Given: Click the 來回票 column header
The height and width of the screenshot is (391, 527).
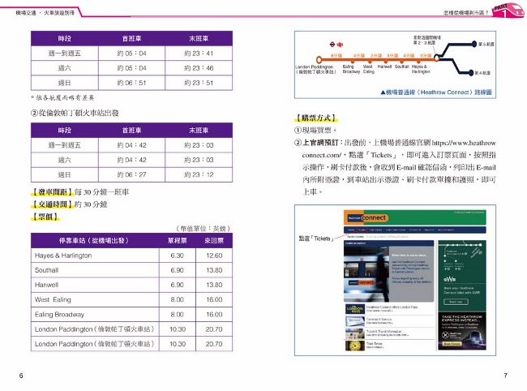Looking at the screenshot, I should pos(214,240).
